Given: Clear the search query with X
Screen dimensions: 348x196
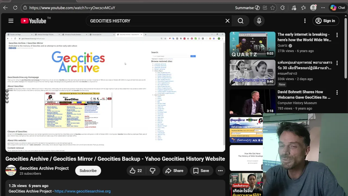Looking at the screenshot, I should coord(228,21).
